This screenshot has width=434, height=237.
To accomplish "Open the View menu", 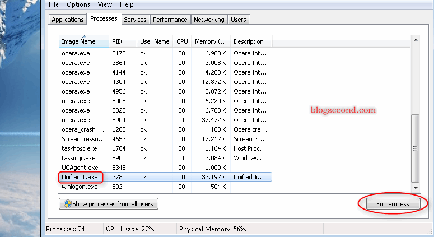I will (105, 4).
